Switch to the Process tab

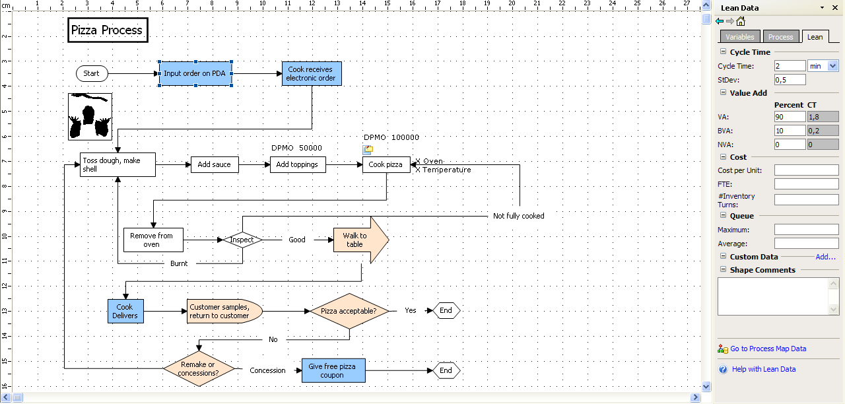pyautogui.click(x=780, y=37)
